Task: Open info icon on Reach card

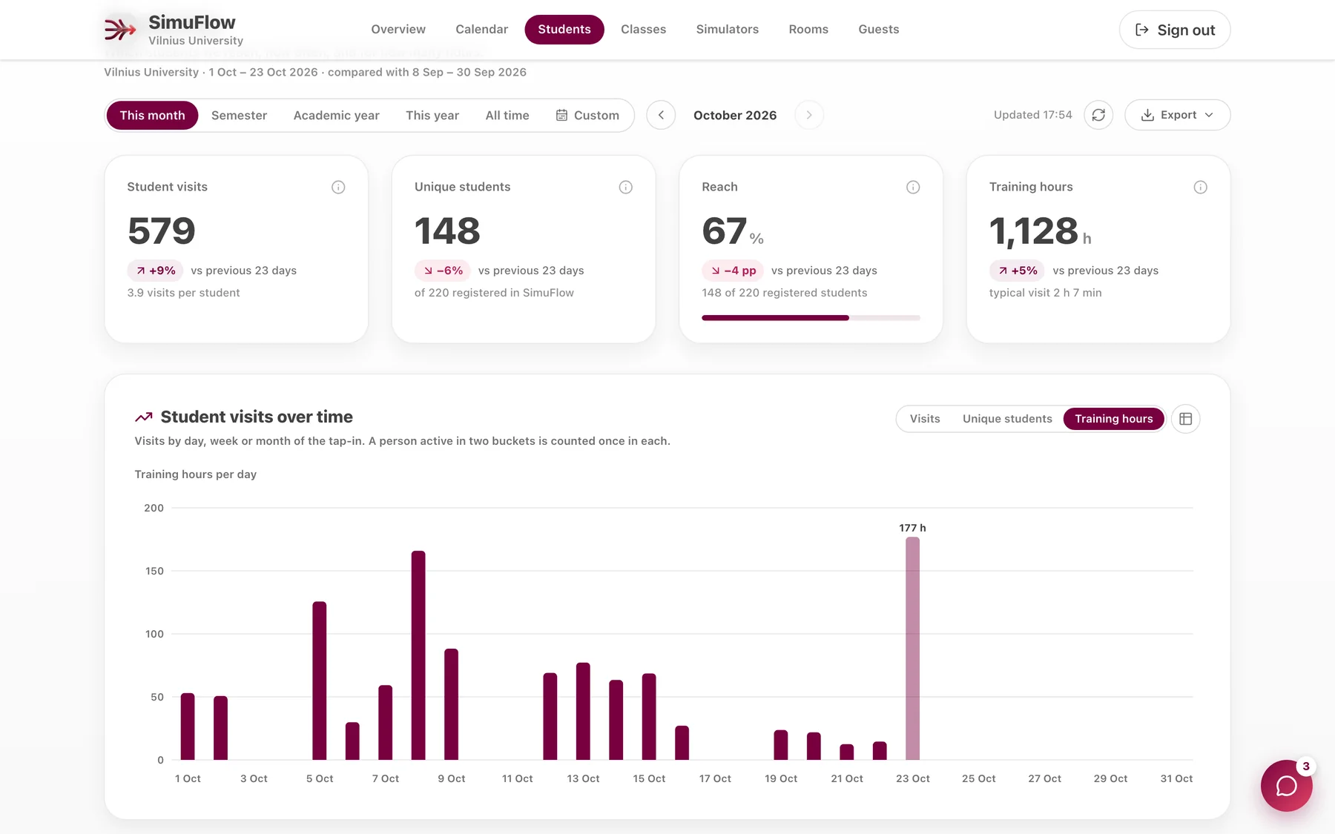Action: point(913,188)
